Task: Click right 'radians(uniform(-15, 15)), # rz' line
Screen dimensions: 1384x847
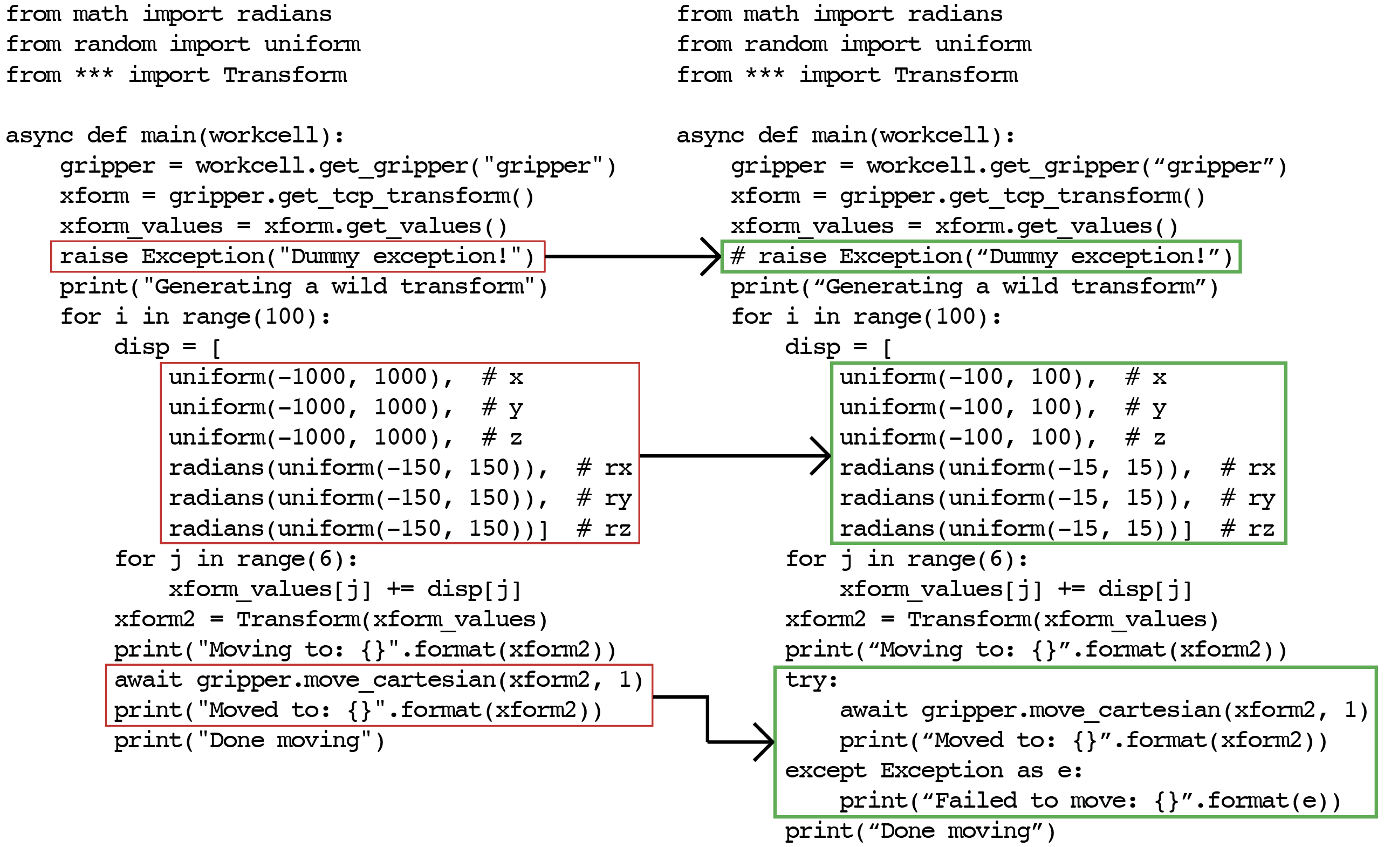Action: (1057, 529)
